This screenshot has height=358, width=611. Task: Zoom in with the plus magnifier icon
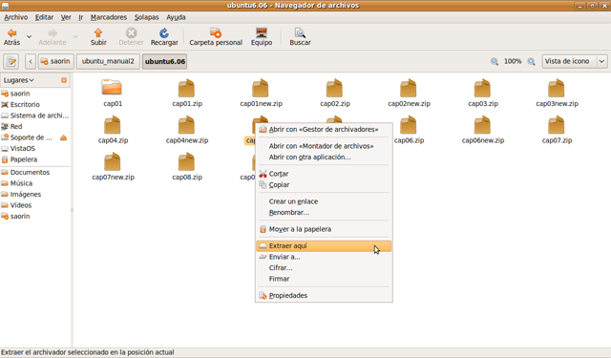tap(531, 61)
